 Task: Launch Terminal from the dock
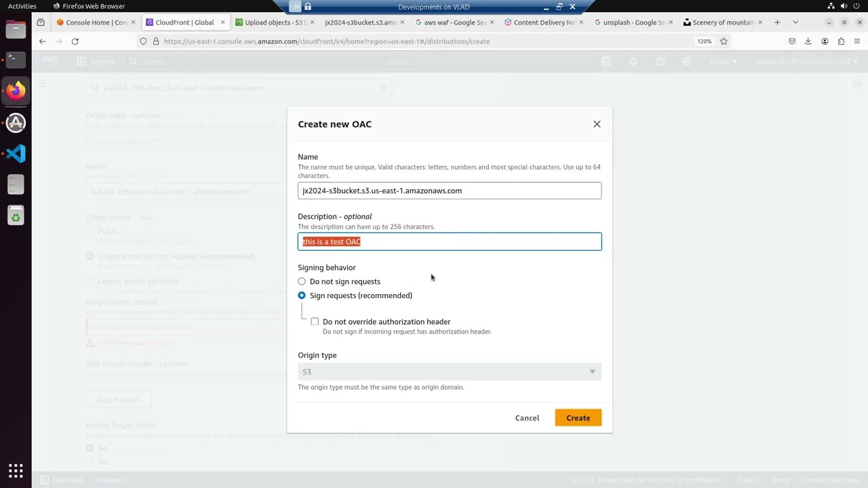click(16, 60)
